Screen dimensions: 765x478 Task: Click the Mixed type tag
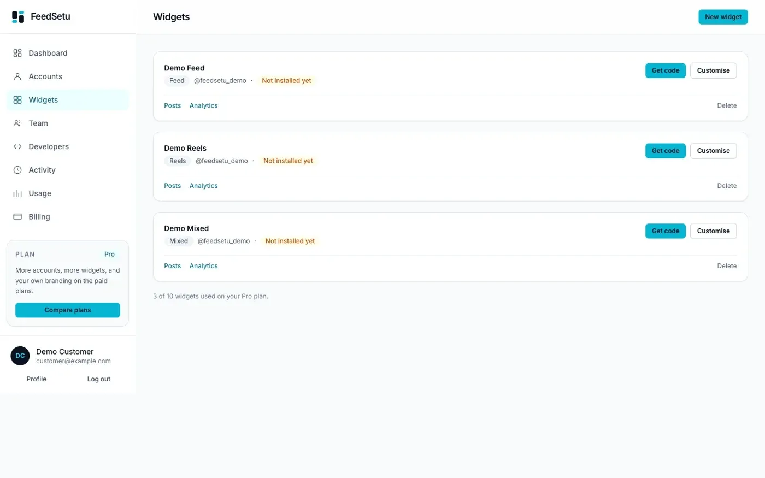point(179,241)
